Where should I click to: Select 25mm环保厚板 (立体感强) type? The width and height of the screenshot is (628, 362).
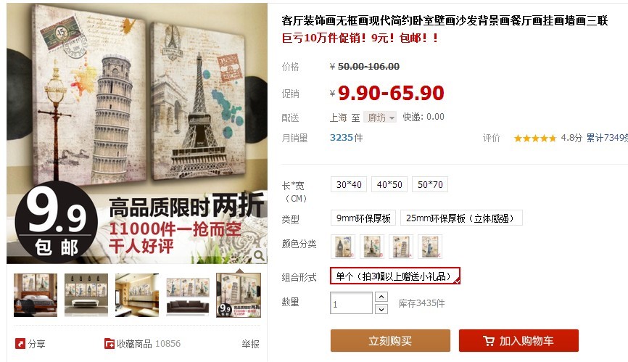click(x=461, y=218)
